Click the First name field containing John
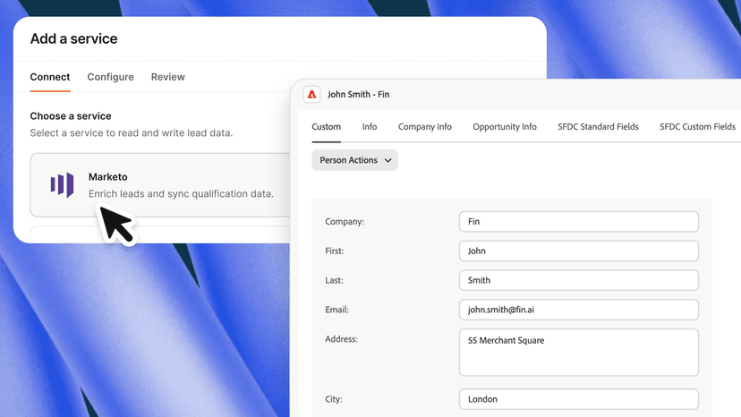The height and width of the screenshot is (417, 741). point(579,251)
